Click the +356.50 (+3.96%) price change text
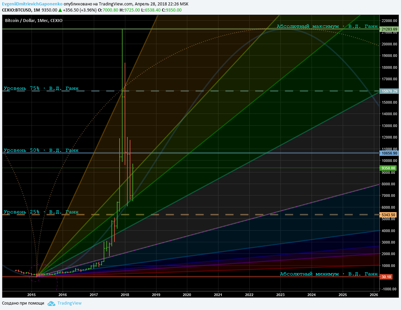 (x=80, y=10)
